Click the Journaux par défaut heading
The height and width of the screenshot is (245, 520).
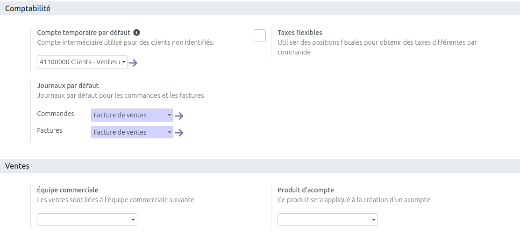click(68, 86)
